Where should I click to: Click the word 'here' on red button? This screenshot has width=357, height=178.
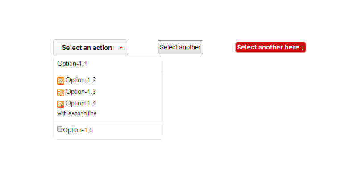coord(291,47)
